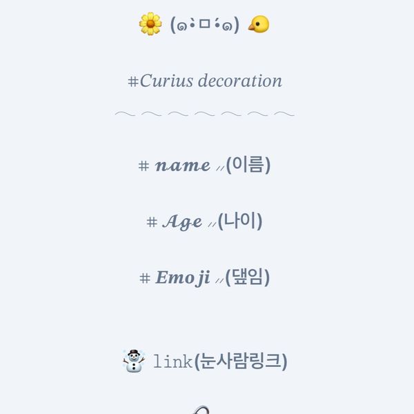Click the snowman emoji beside link
Image resolution: width=414 pixels, height=414 pixels.
pyautogui.click(x=134, y=361)
